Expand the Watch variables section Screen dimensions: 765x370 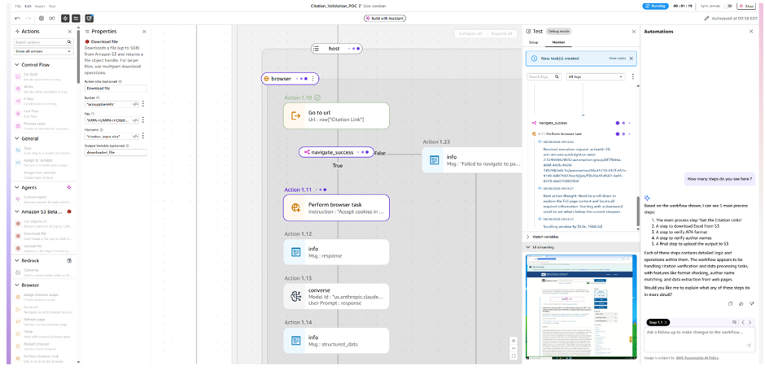pyautogui.click(x=528, y=237)
